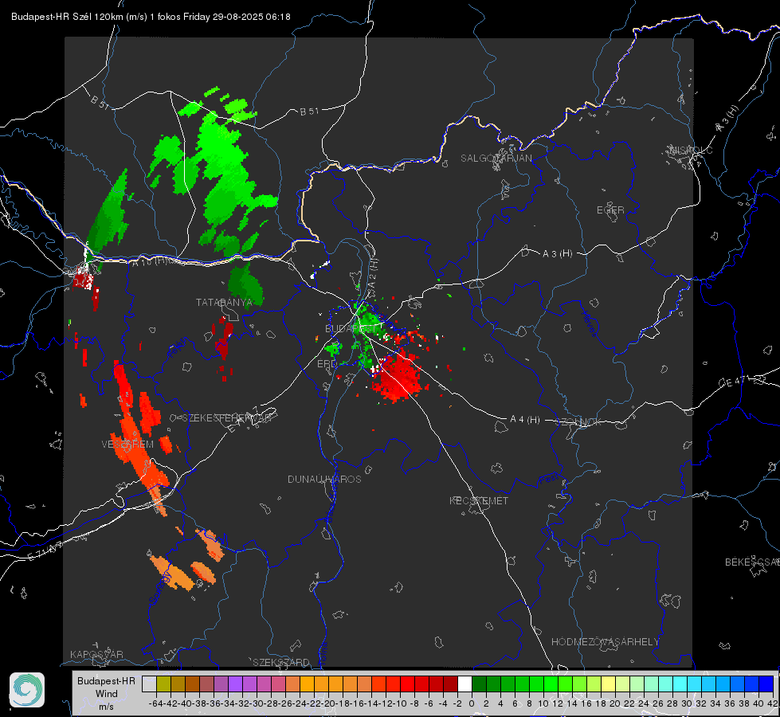Click the A 2 (H) road label

[x=373, y=274]
